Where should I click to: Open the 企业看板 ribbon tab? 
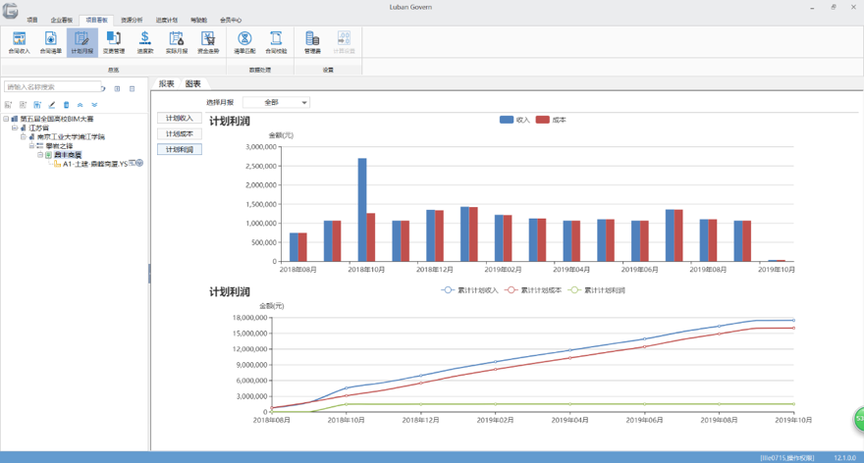click(x=62, y=20)
